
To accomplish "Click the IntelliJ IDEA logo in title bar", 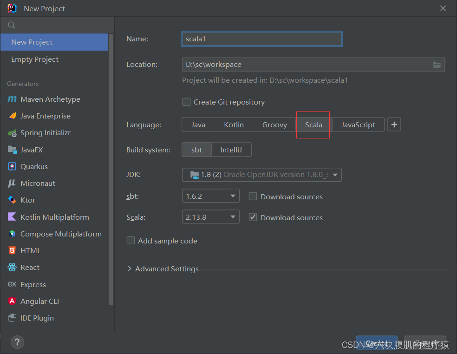I will point(12,8).
